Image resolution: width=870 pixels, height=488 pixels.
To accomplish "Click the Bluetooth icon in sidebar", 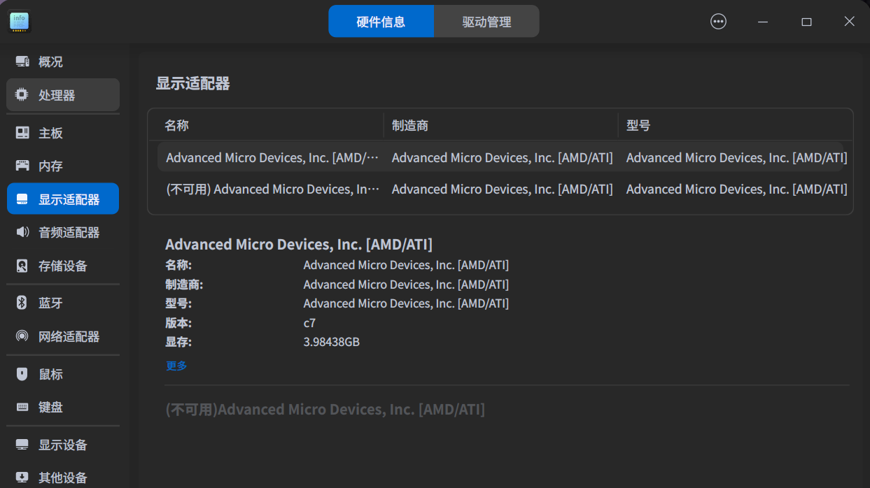I will tap(22, 303).
